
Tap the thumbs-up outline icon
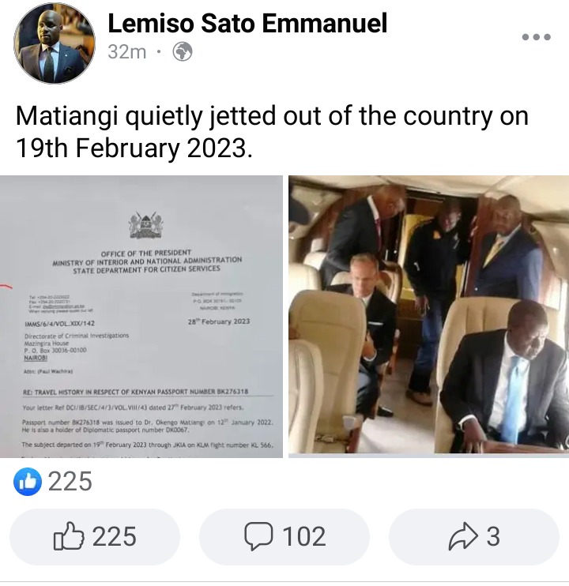[x=69, y=536]
